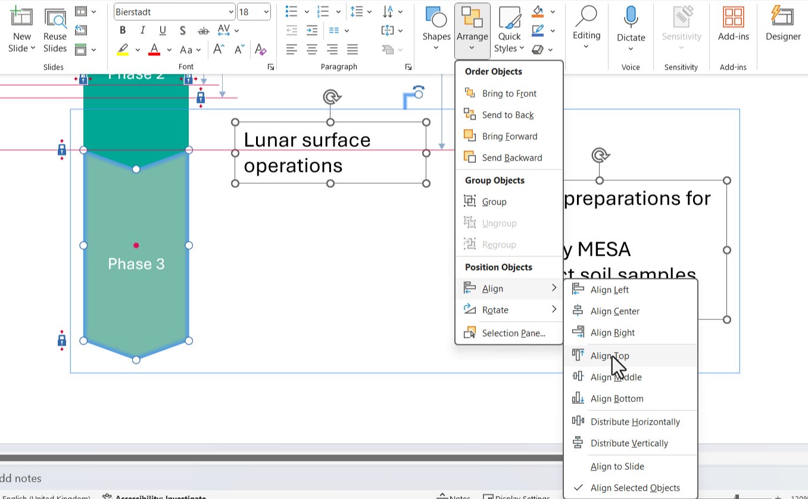This screenshot has height=499, width=808.
Task: Open Shapes gallery
Action: (x=436, y=30)
